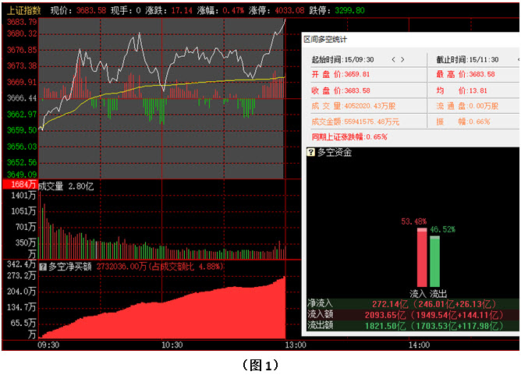Click the help icon beside 多空资金
Screen dimensions: 521x382
[310, 153]
